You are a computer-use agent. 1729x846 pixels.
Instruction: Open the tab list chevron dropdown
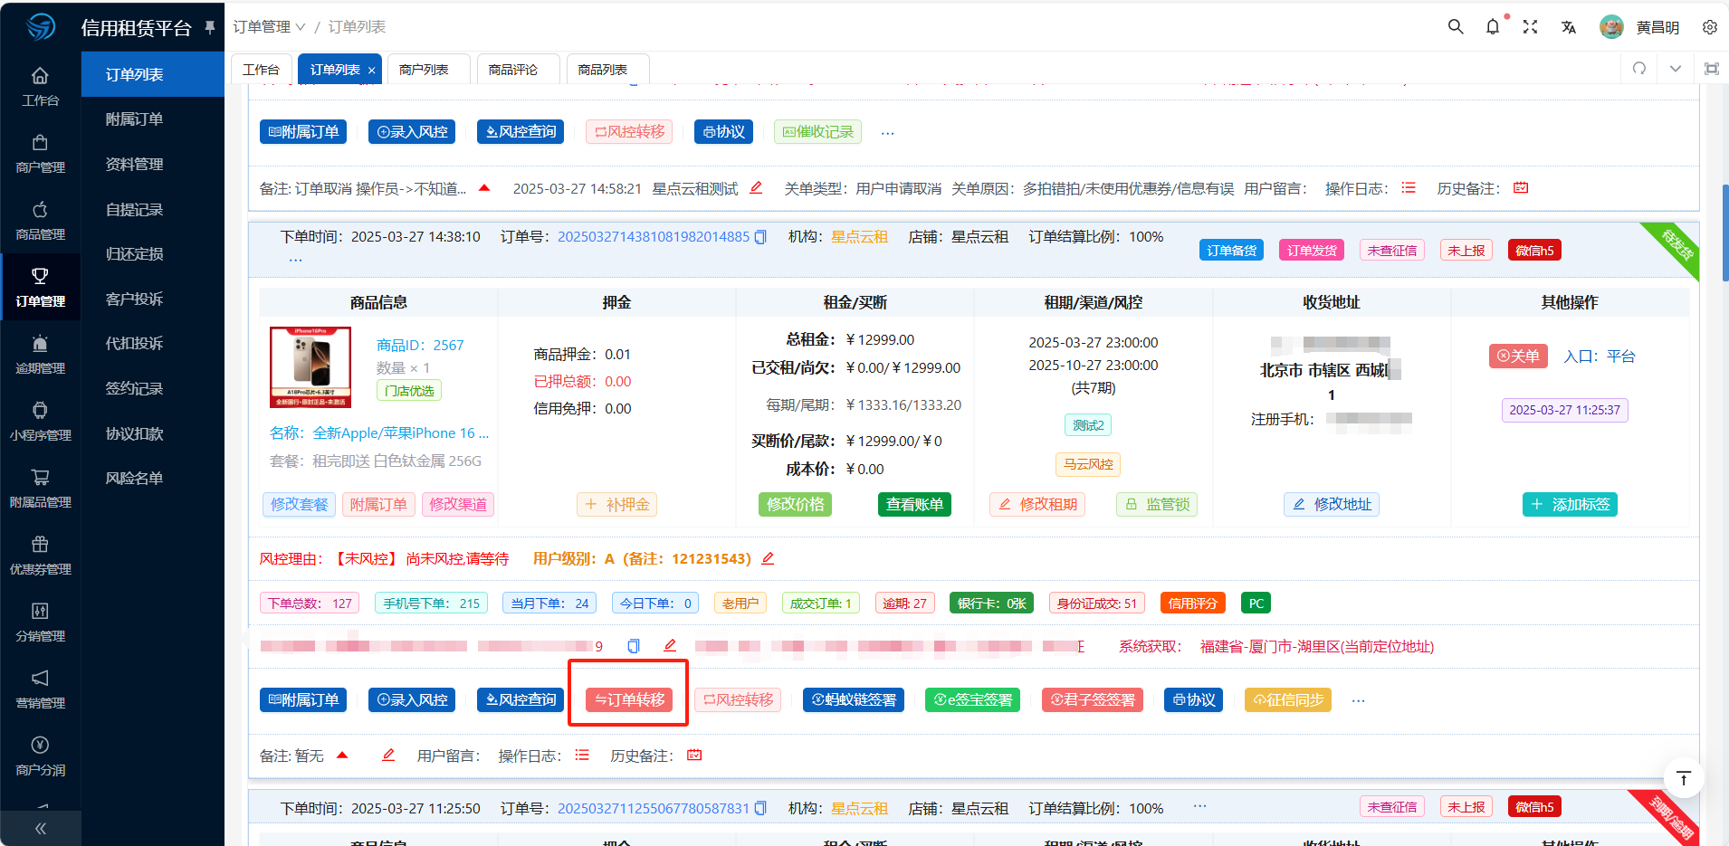pos(1675,69)
